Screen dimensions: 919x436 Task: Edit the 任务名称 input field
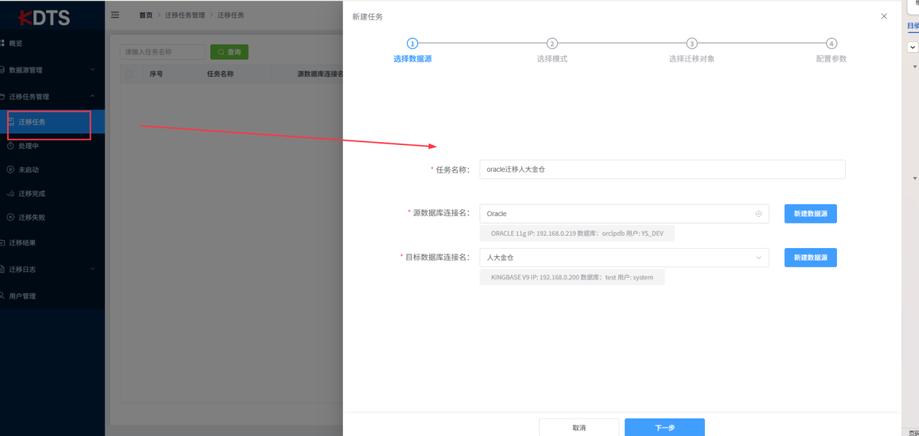[662, 169]
